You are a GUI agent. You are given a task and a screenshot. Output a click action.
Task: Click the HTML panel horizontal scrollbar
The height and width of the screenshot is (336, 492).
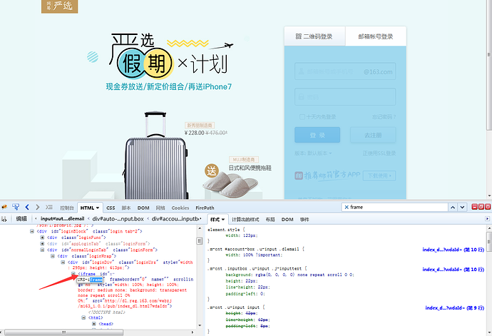[x=64, y=332]
